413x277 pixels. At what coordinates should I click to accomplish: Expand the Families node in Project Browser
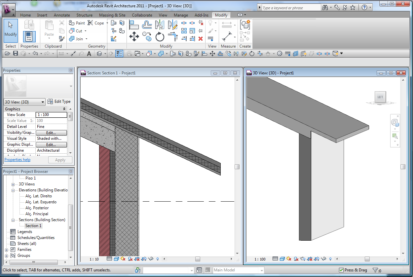point(6,250)
